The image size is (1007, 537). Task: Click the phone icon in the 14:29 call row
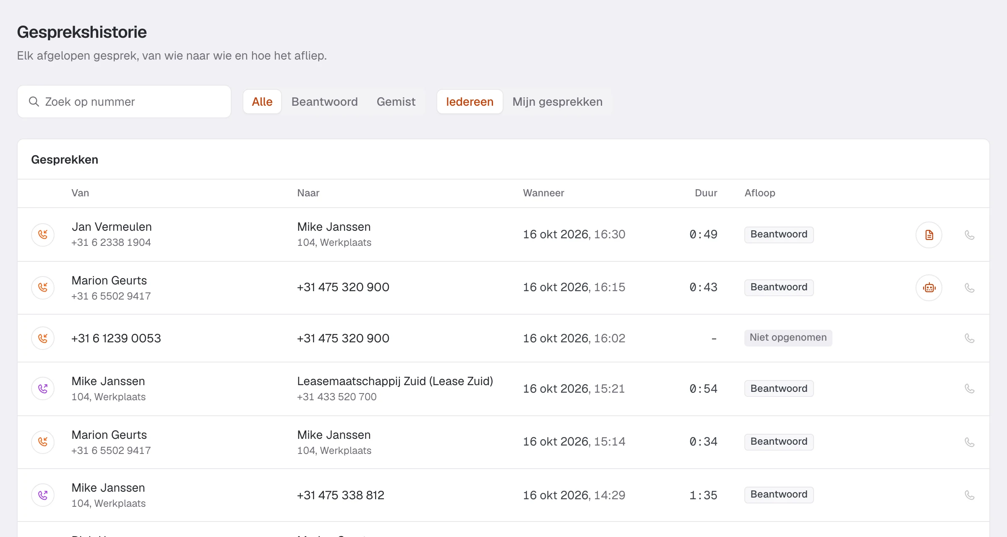coord(969,495)
